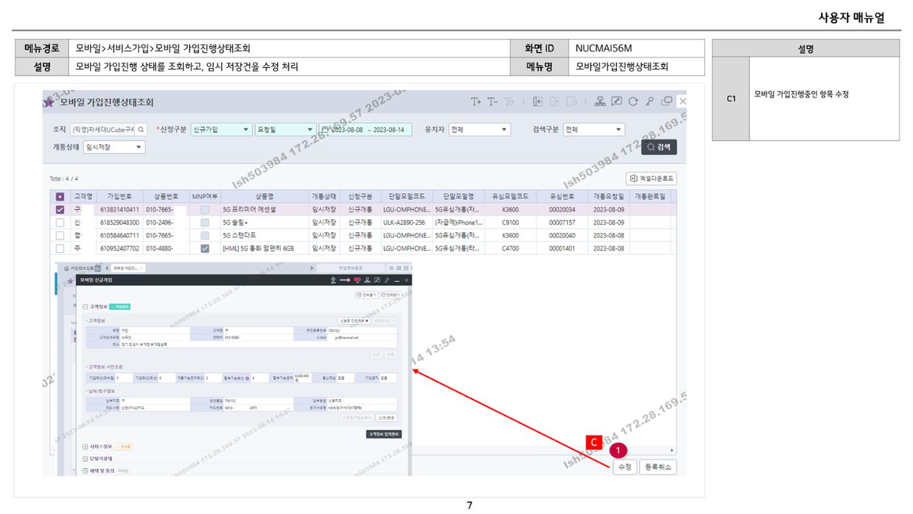
Task: Click the 고객정보 입력완료 button
Action: (x=384, y=434)
